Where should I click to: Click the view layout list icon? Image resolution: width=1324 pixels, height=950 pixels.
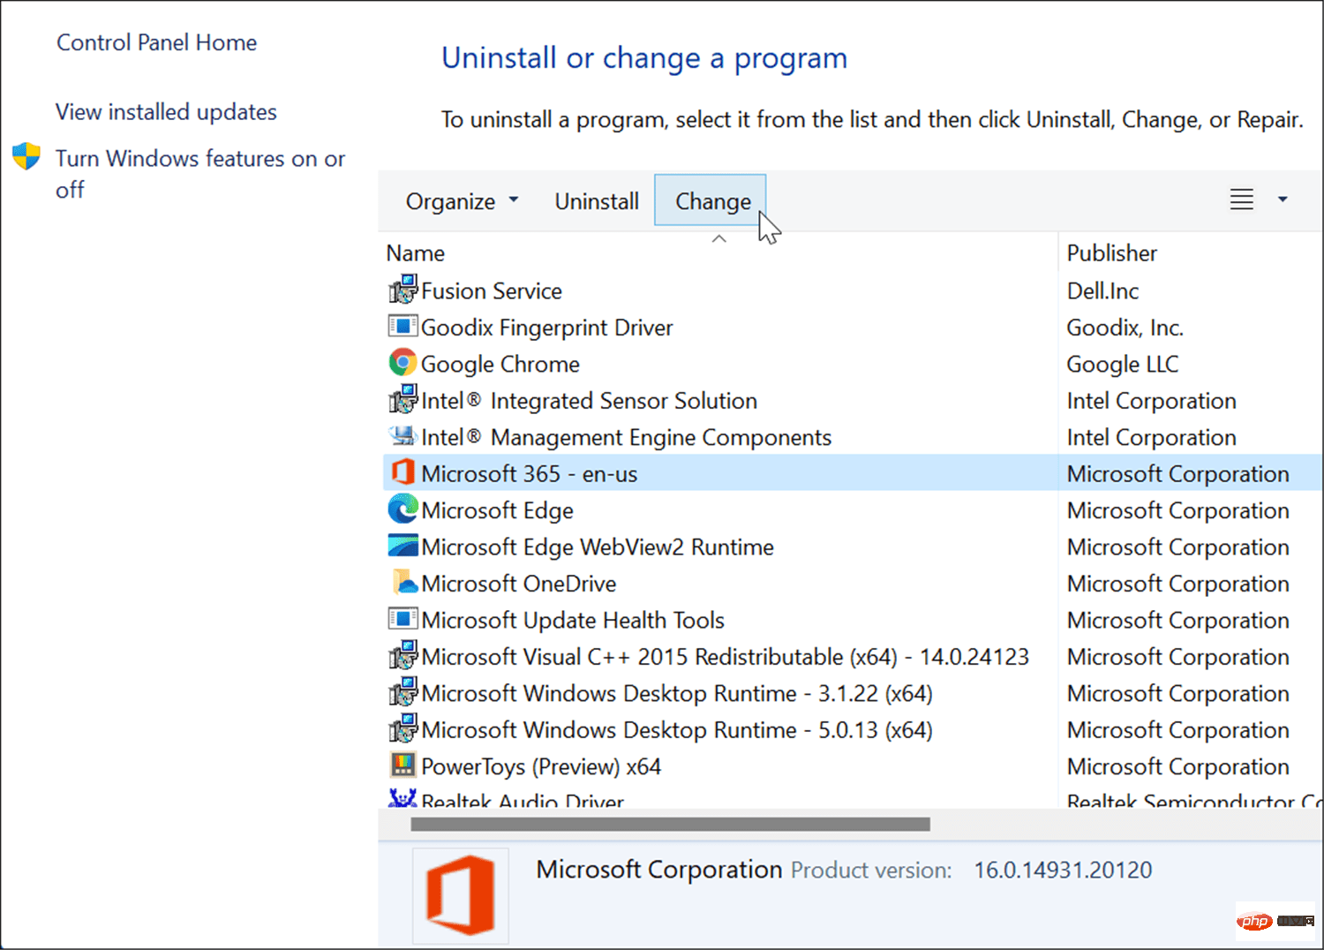point(1242,200)
